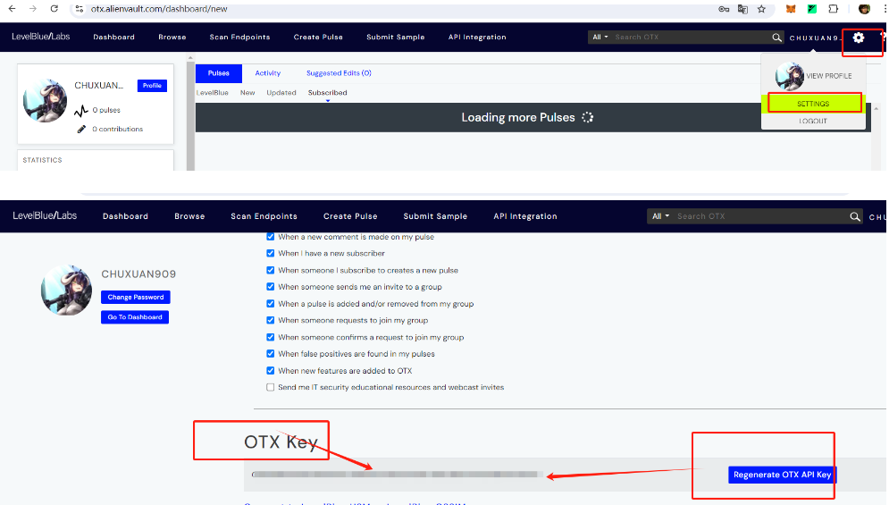The width and height of the screenshot is (889, 505).
Task: Choose LOGOUT in the user dropdown
Action: [813, 121]
